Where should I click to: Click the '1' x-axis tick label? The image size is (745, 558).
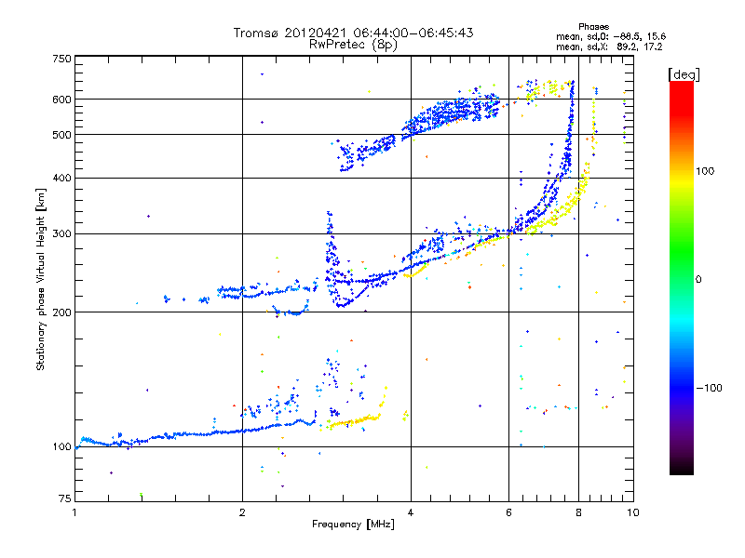coord(74,512)
